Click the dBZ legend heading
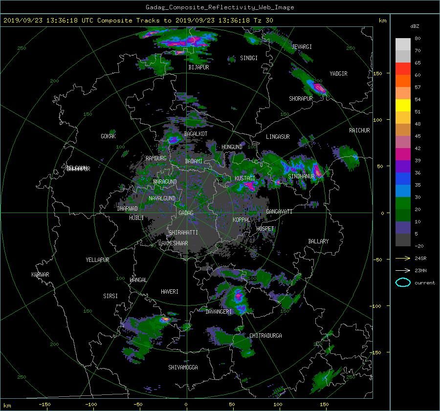Viewport: 440px width, 411px height. point(415,26)
